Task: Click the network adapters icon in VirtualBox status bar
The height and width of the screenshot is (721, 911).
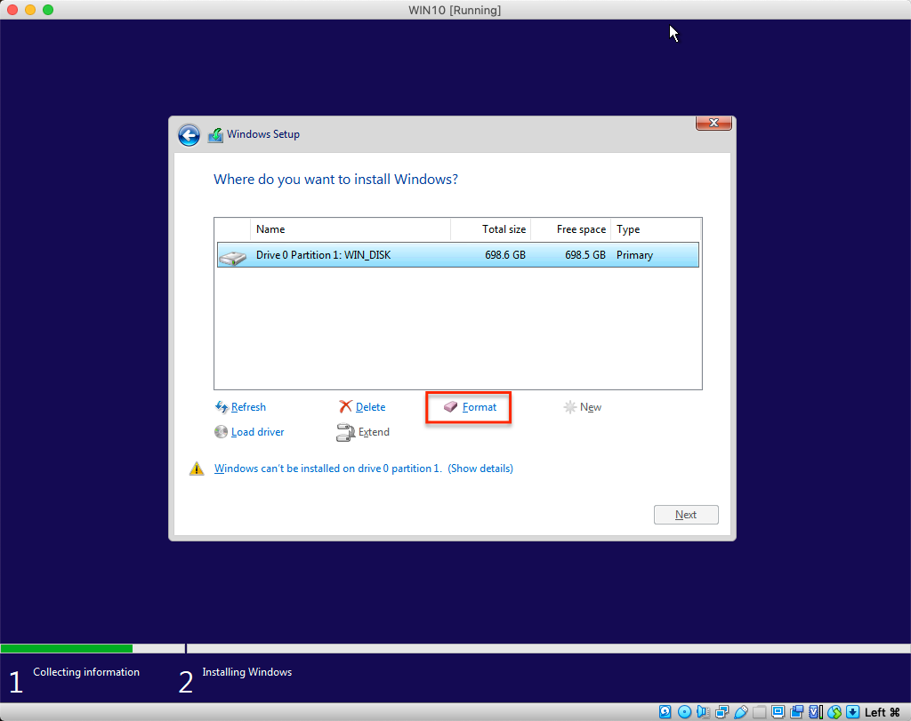Action: (722, 712)
